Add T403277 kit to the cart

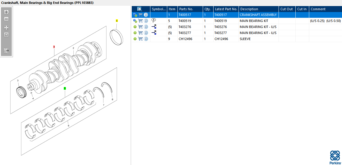pyautogui.click(x=140, y=33)
